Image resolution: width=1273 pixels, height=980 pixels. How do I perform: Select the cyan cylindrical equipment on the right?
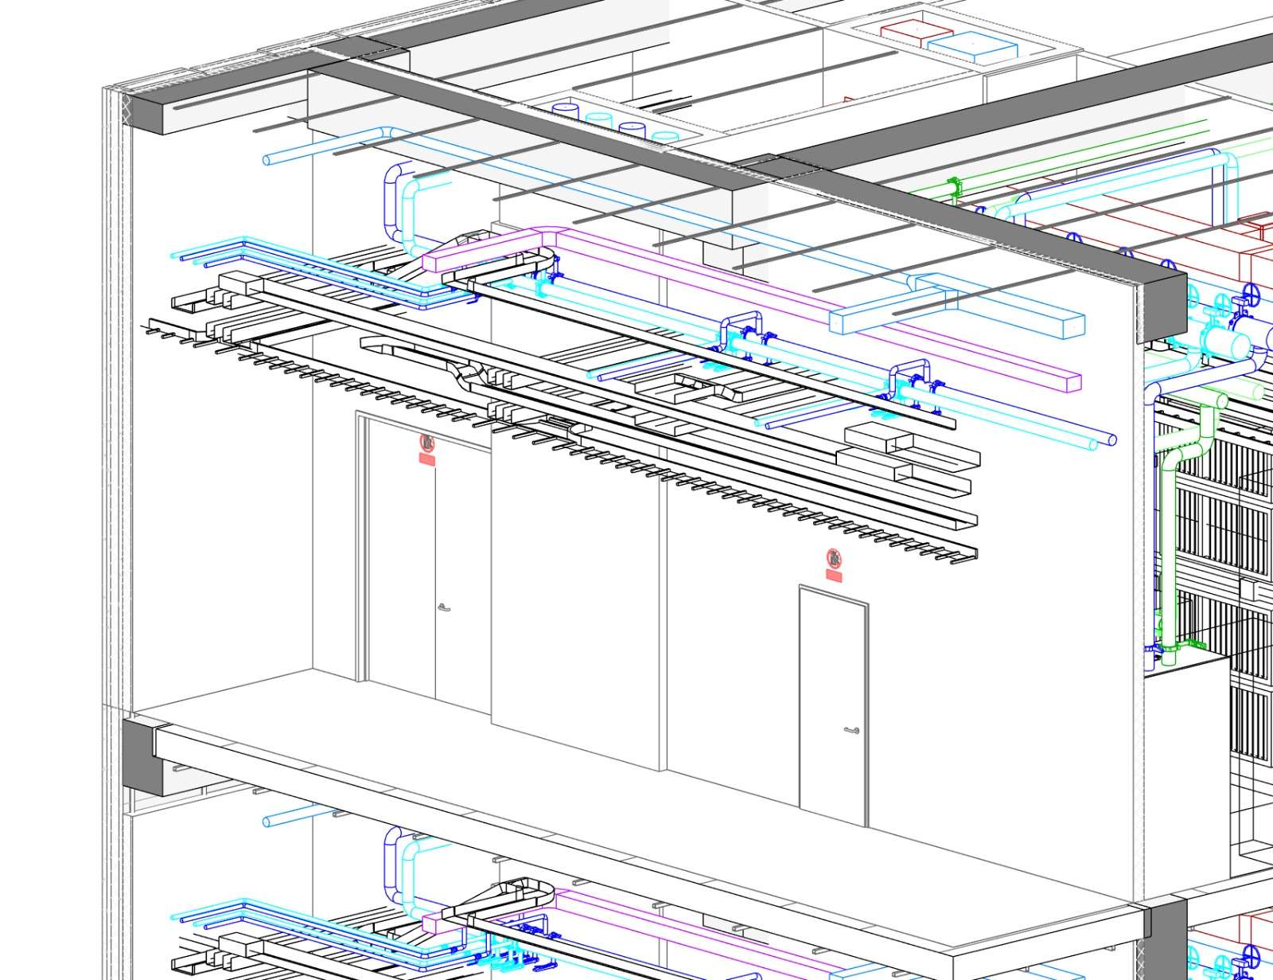coord(1226,346)
